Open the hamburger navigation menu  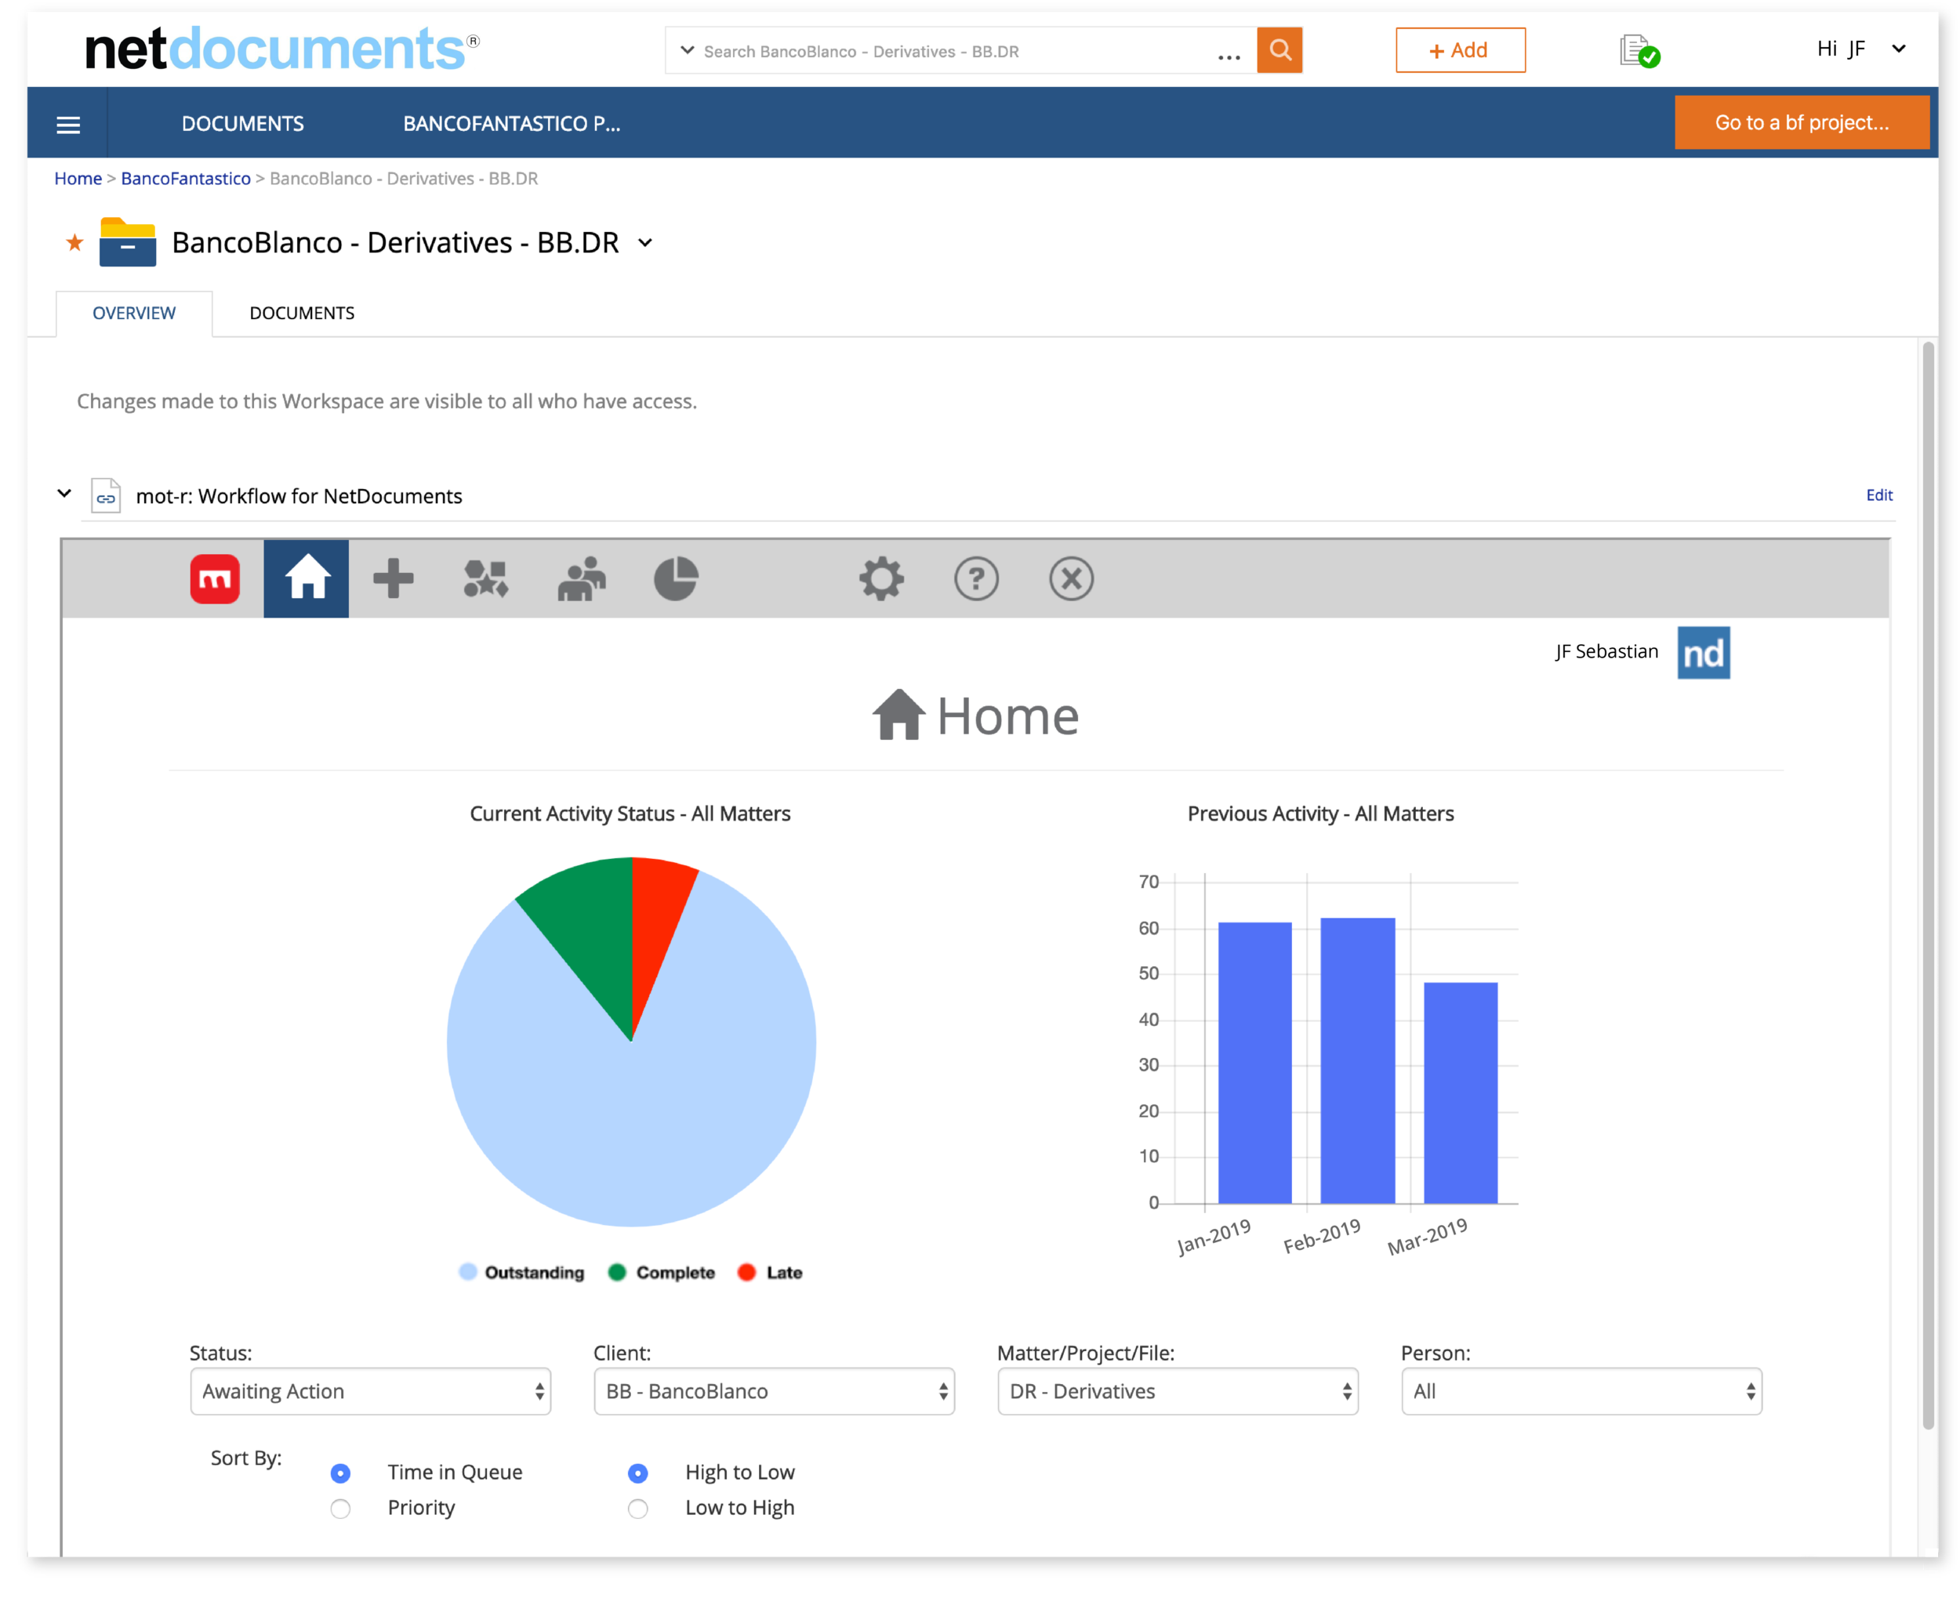(68, 125)
